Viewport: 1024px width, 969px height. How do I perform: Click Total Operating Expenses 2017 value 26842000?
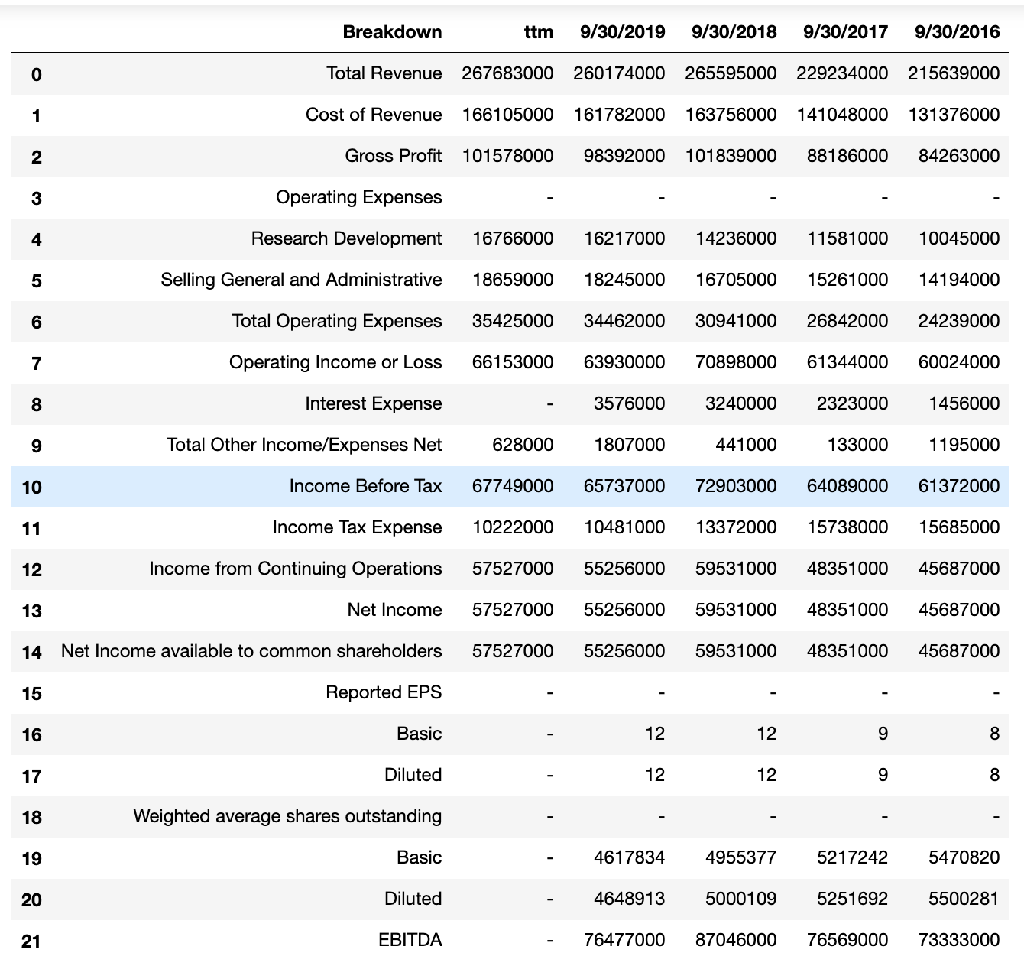click(847, 321)
